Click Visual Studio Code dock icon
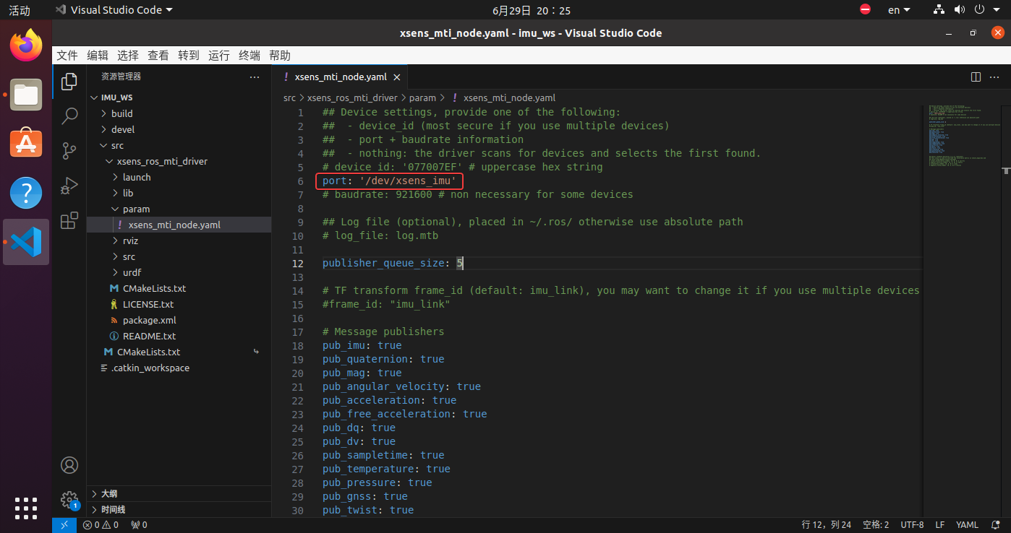The height and width of the screenshot is (533, 1011). (x=26, y=242)
